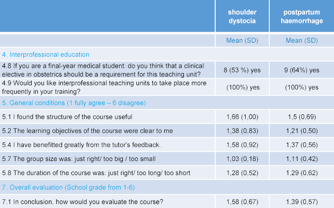Select "Mean (SD)" under postpartum haemorrhage
Viewport: 334px width, 208px height.
tap(301, 40)
